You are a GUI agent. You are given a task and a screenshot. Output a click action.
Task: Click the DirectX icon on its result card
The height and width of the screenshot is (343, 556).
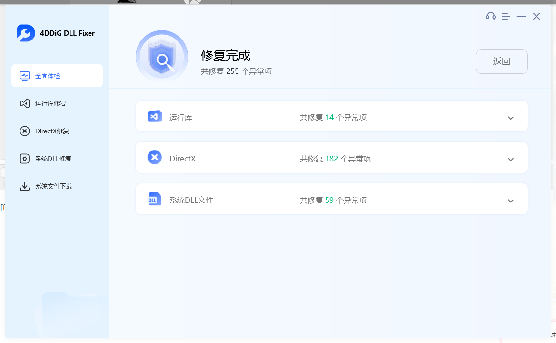click(x=154, y=157)
